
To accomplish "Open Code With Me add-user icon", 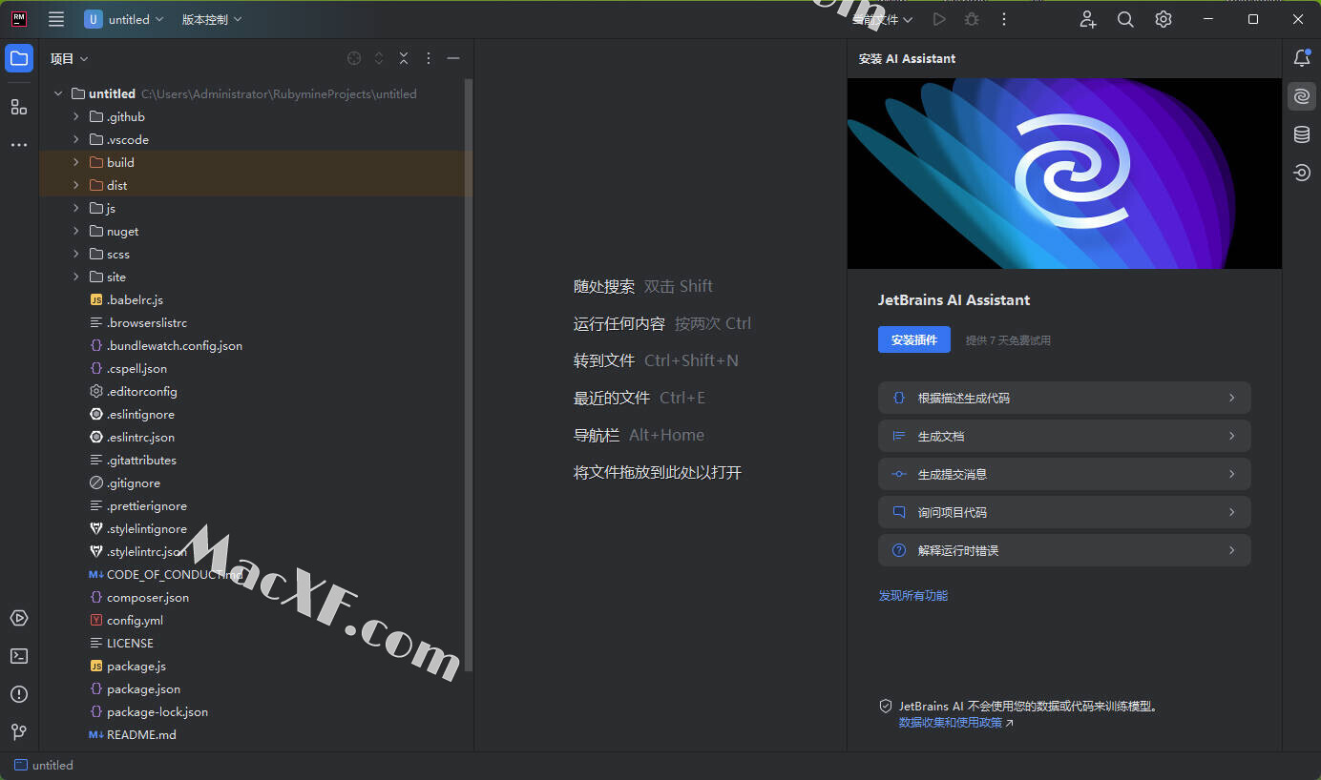I will coord(1088,19).
